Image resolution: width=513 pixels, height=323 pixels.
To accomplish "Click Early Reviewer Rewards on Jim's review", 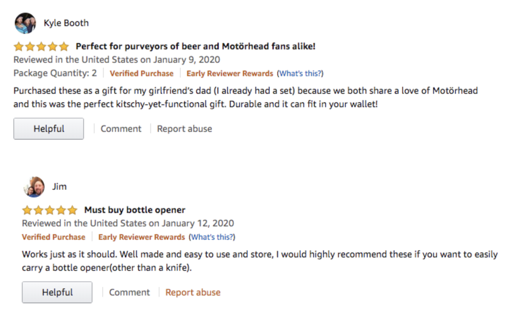I will [x=141, y=237].
